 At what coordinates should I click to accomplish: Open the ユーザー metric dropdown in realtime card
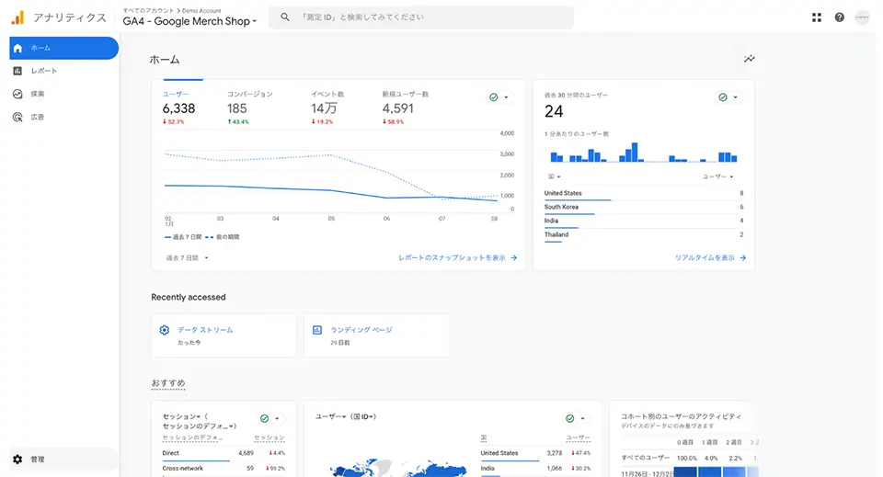click(x=718, y=176)
